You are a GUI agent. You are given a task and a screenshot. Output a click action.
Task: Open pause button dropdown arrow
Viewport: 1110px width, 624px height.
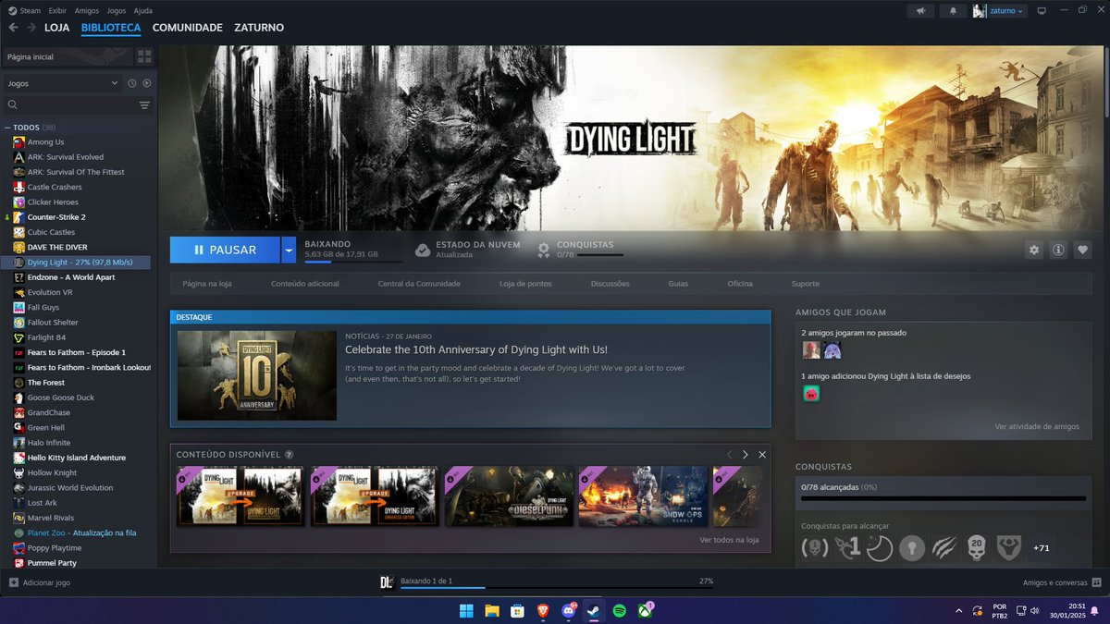pyautogui.click(x=289, y=250)
